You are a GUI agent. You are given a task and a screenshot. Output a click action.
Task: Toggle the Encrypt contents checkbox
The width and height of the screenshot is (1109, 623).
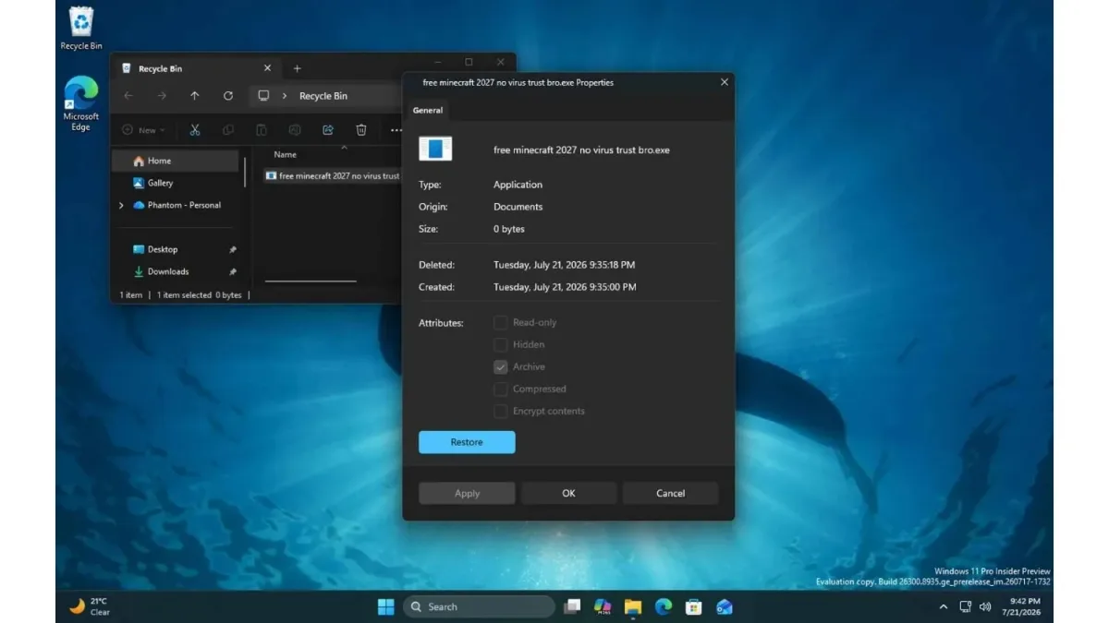click(500, 411)
